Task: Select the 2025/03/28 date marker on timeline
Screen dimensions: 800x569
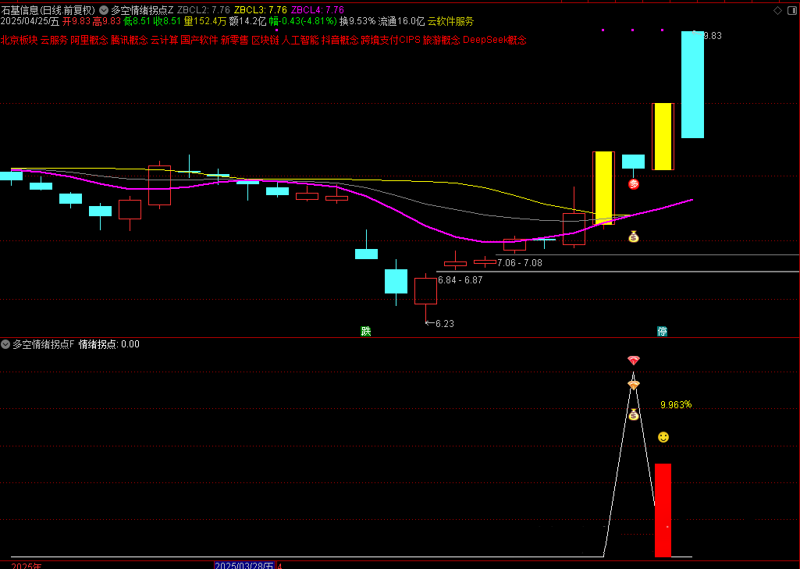Action: pyautogui.click(x=244, y=564)
